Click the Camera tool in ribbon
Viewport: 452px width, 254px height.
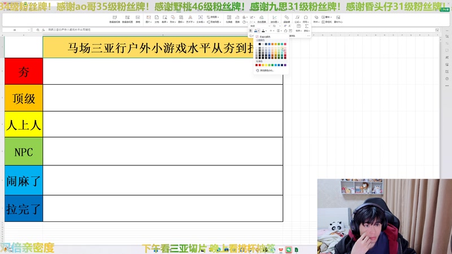pyautogui.click(x=327, y=22)
